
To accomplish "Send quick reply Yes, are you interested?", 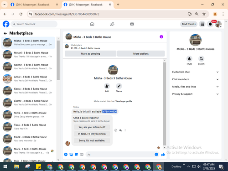I will 92,127.
